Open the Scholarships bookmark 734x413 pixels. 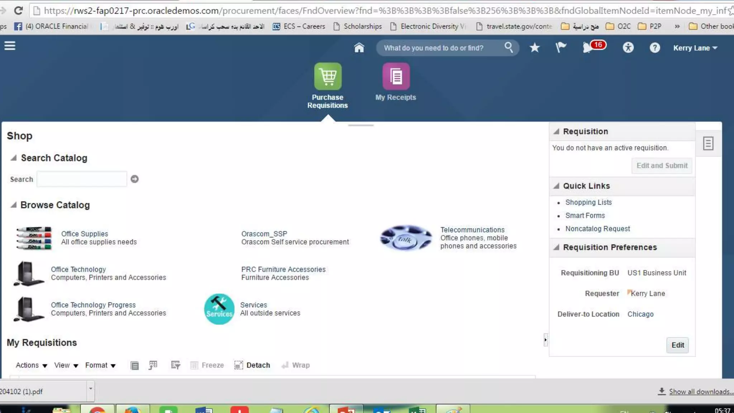358,26
